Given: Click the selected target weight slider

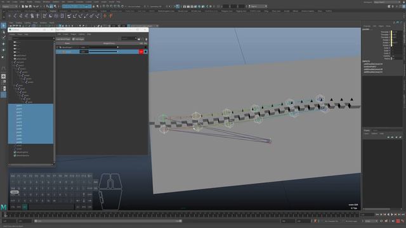Looking at the screenshot, I should coord(103,52).
